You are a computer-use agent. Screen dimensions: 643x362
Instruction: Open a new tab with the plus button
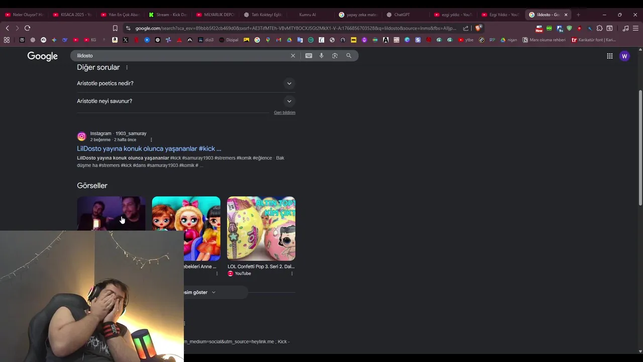tap(578, 15)
